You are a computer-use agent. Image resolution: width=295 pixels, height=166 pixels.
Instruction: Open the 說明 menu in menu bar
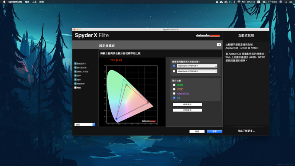point(42,2)
